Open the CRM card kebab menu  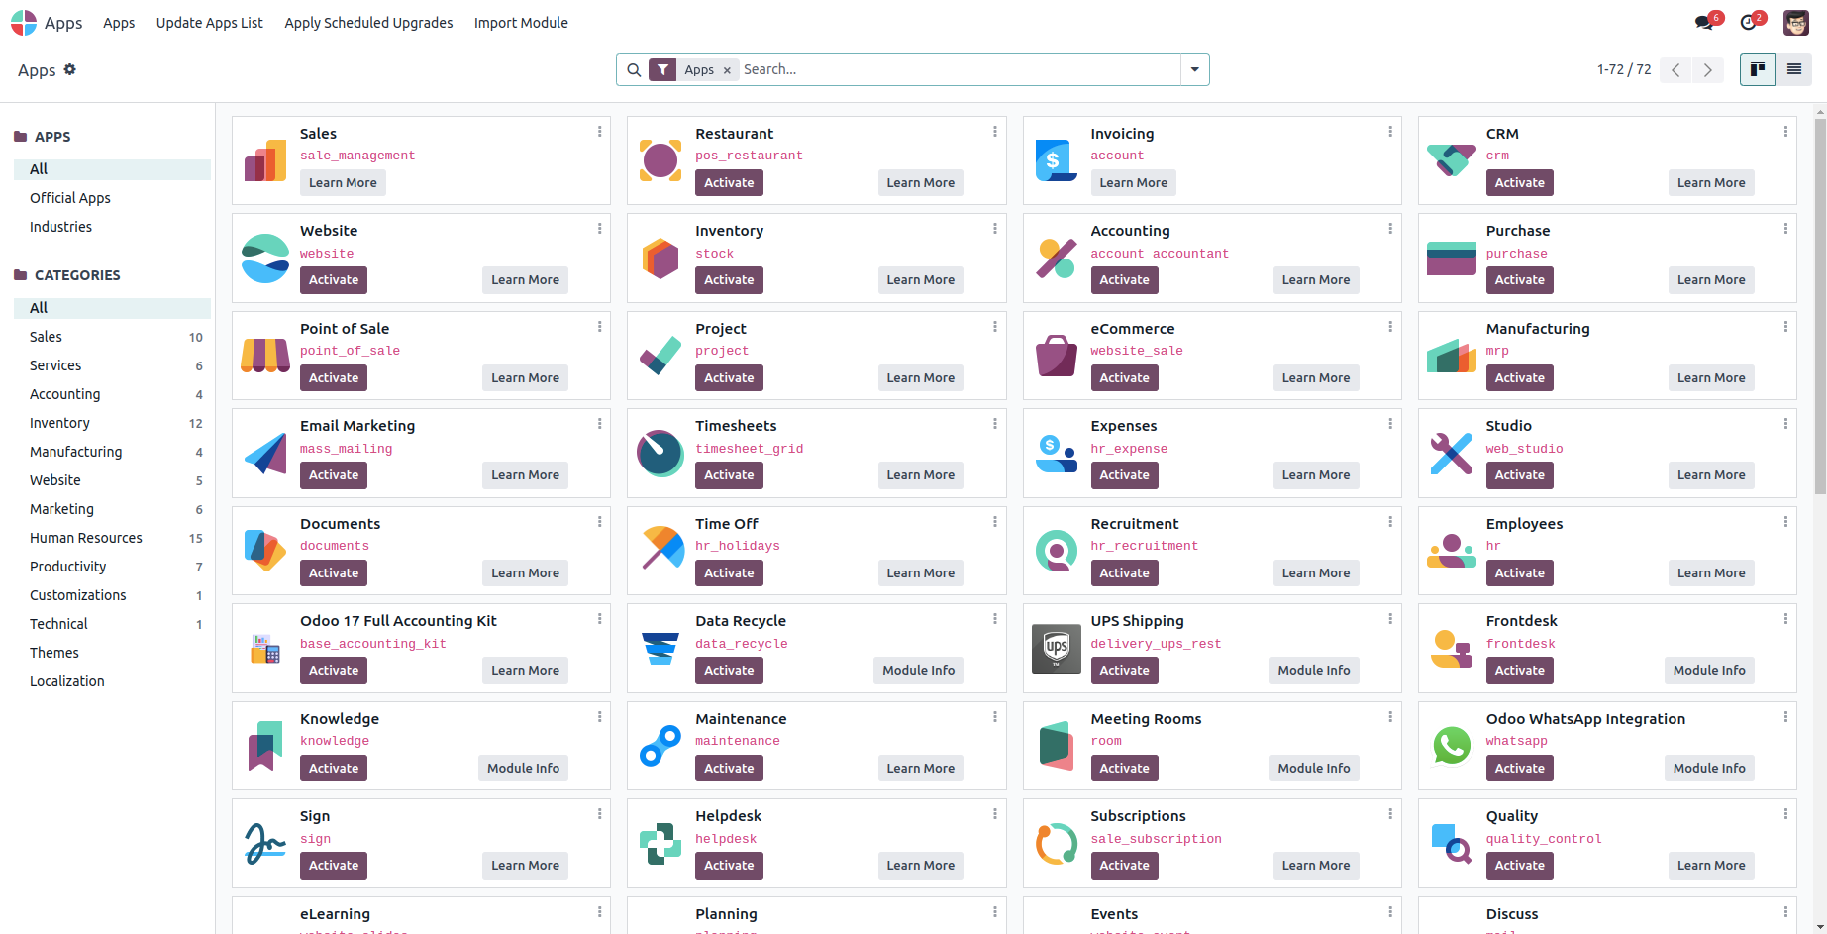[x=1785, y=132]
